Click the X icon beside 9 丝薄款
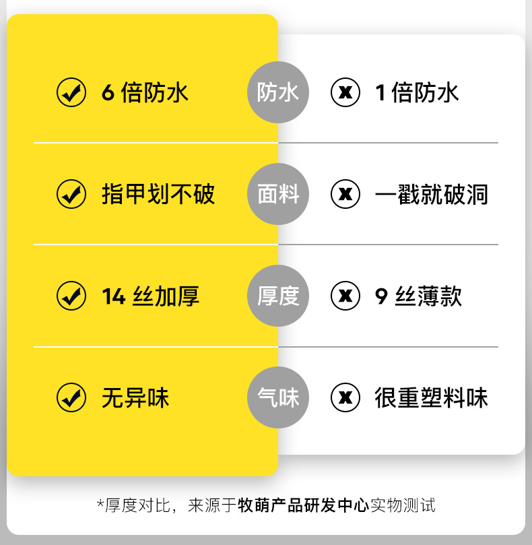 coord(345,296)
